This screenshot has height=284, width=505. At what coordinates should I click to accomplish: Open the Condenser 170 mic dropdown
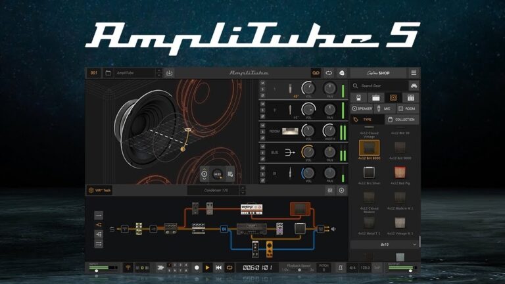click(217, 190)
